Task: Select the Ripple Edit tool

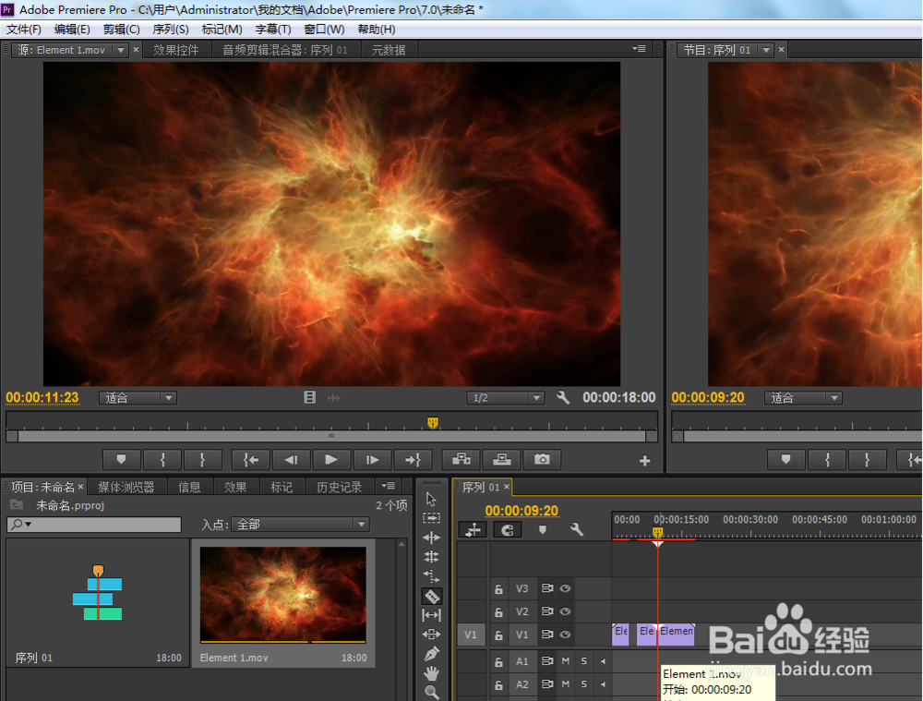Action: 431,538
